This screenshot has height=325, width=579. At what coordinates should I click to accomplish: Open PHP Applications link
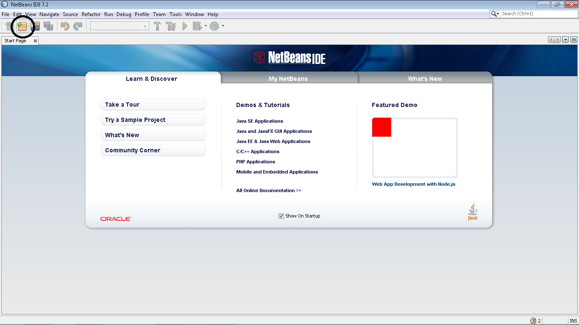click(x=256, y=162)
